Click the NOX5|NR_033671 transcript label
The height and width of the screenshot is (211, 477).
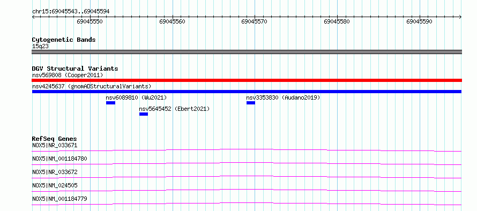pyautogui.click(x=55, y=145)
